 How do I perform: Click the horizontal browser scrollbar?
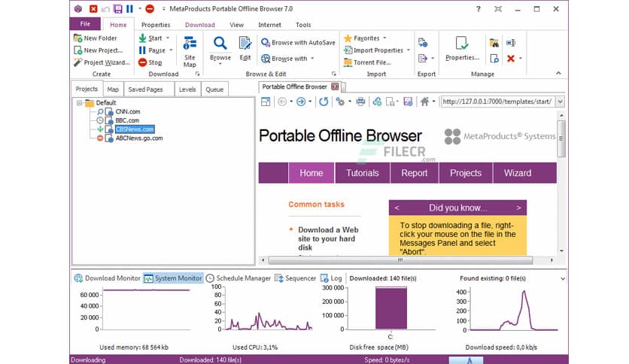(x=400, y=260)
